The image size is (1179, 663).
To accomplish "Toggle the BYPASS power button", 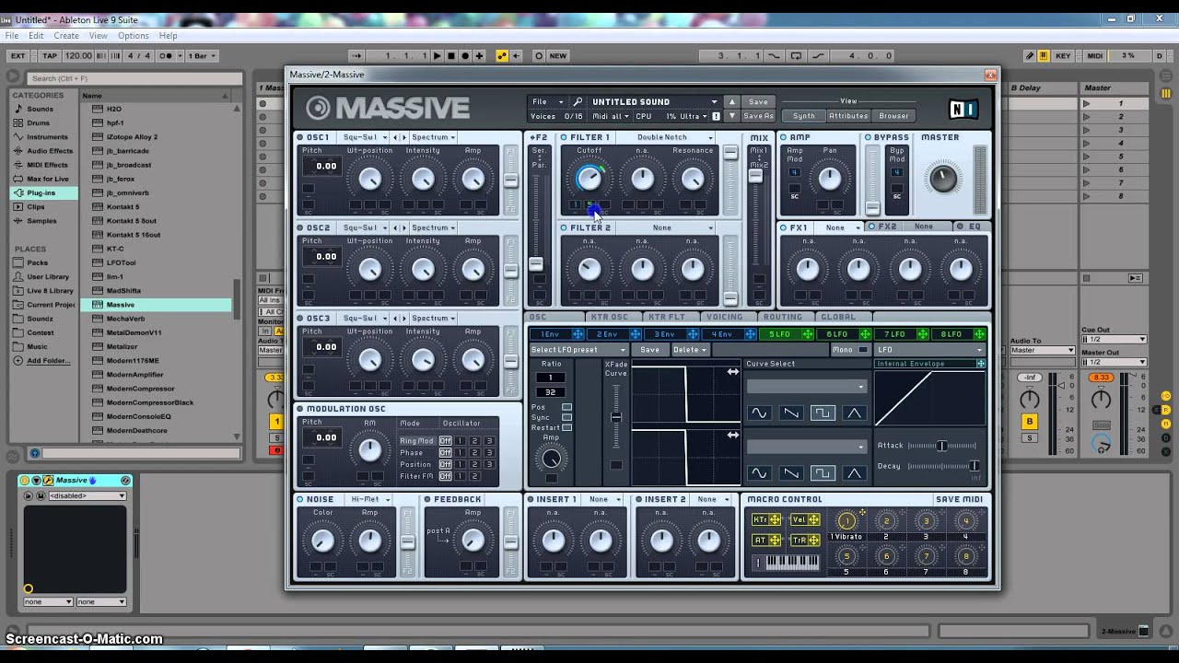I will pos(868,137).
